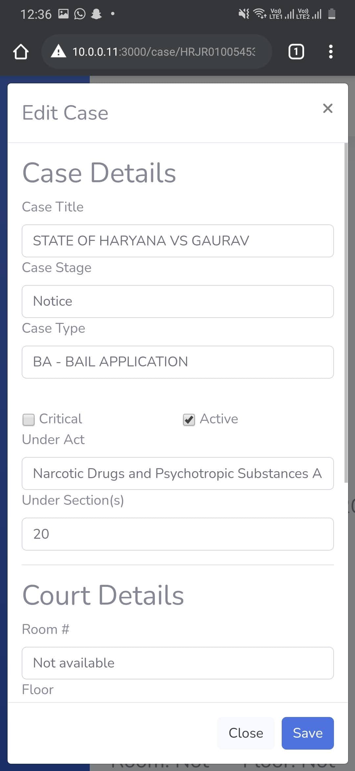
Task: Tap the browser home icon
Action: [21, 52]
